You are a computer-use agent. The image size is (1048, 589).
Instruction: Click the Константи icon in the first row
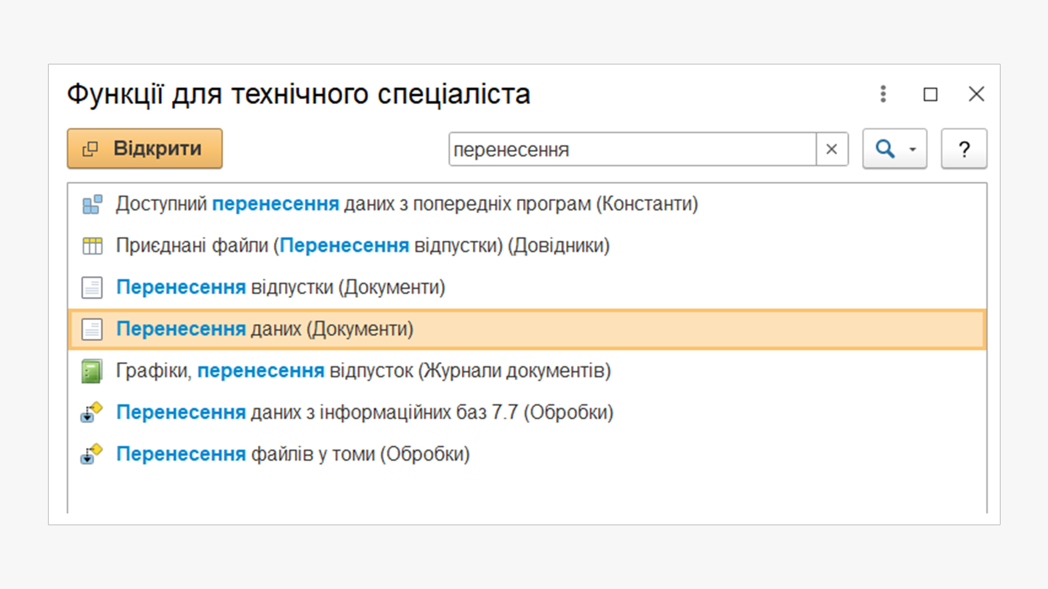pos(92,205)
